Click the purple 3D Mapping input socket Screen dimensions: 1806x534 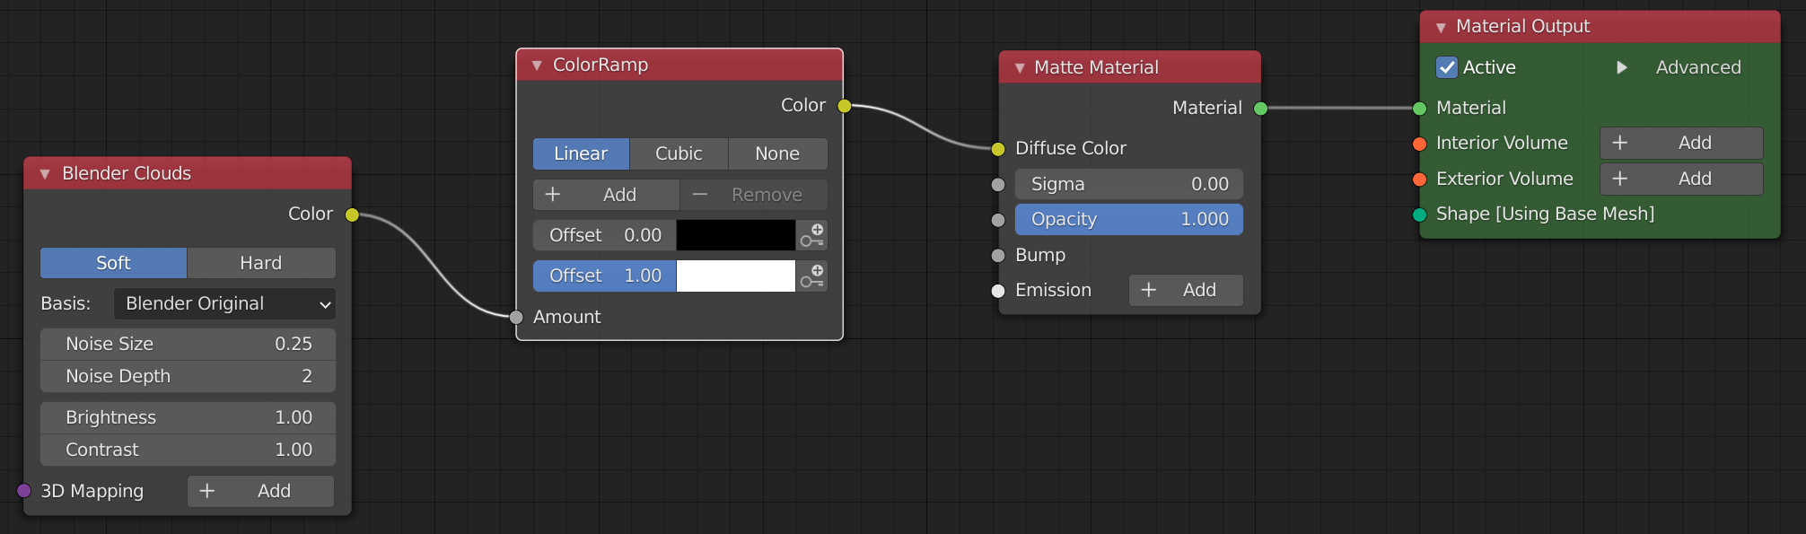[24, 491]
